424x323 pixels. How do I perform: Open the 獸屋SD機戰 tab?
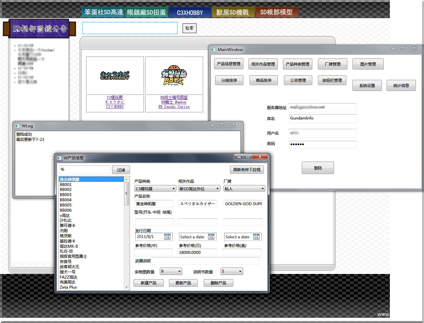tap(233, 12)
